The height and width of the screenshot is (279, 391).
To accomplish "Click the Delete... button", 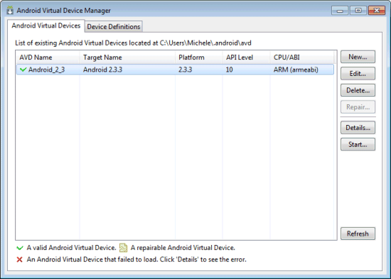I will coord(358,90).
